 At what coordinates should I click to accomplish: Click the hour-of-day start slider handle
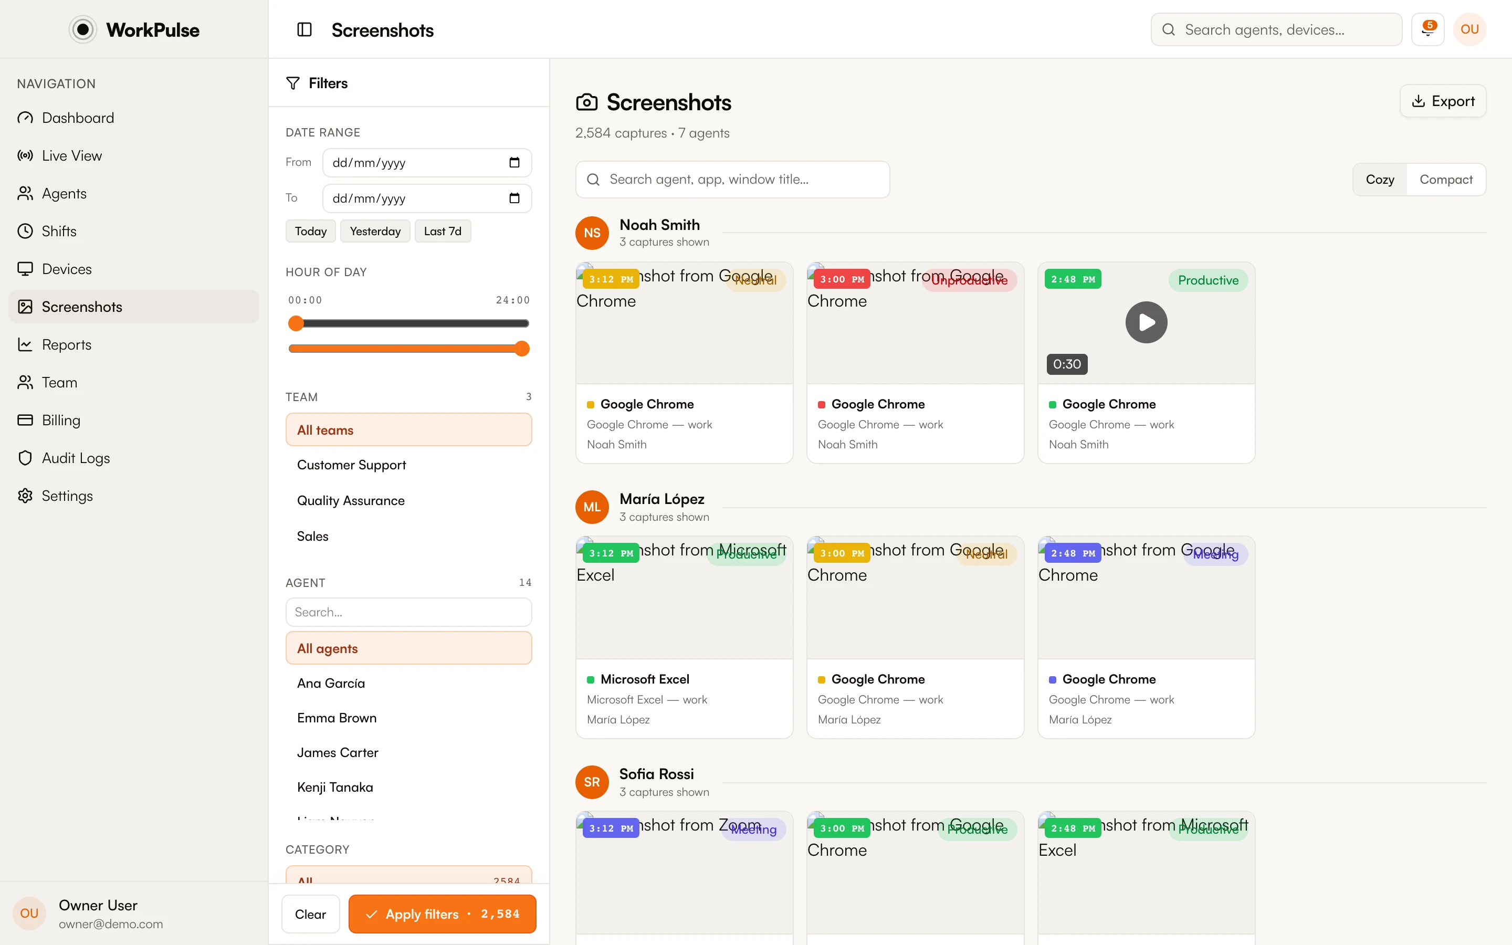point(296,323)
